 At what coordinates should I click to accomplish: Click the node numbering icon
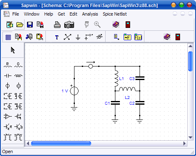[116, 37]
